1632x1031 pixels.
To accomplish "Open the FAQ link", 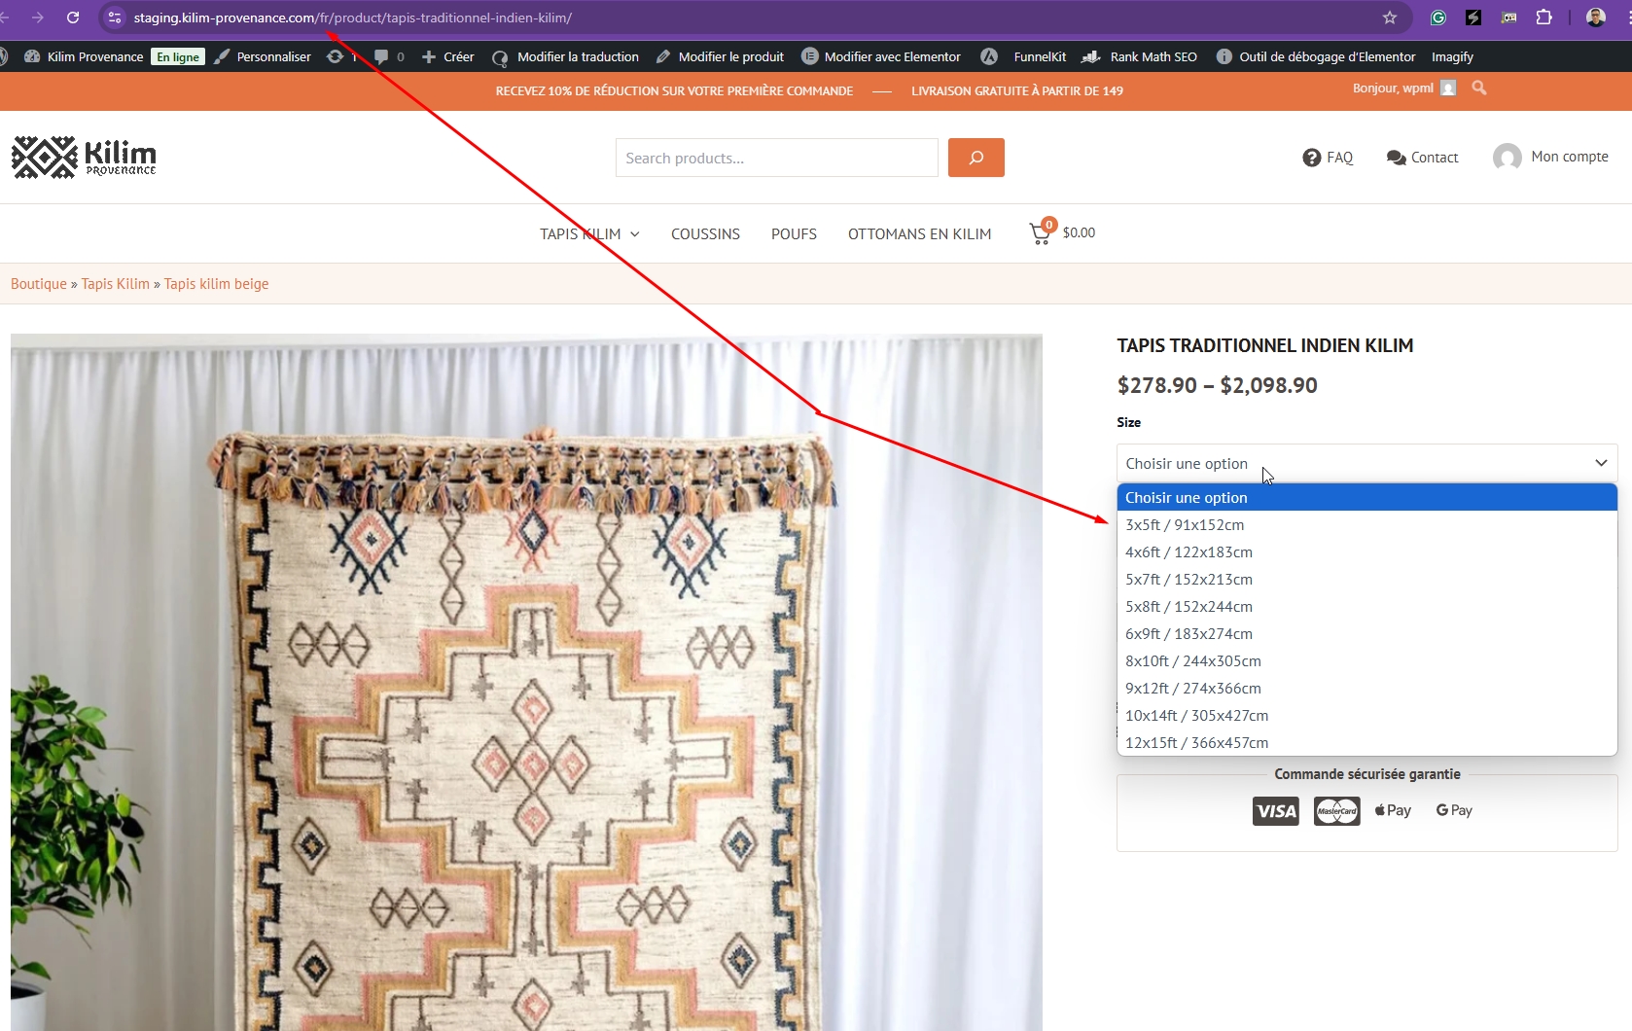I will pyautogui.click(x=1328, y=158).
